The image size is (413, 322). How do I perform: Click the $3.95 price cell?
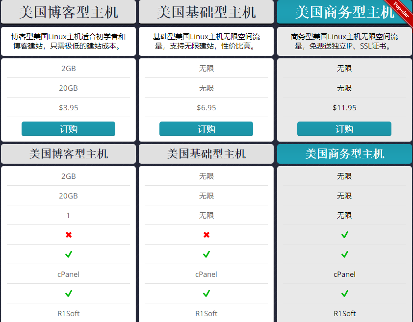[x=69, y=107]
